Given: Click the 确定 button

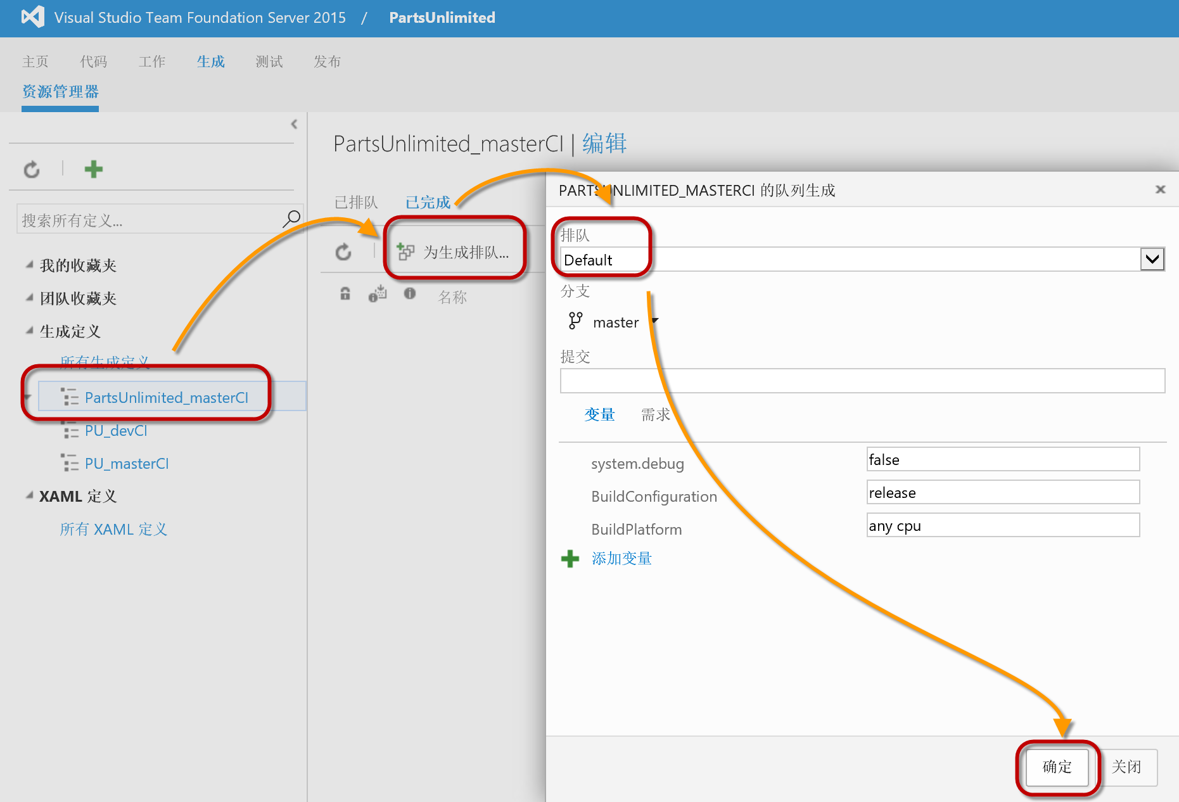Looking at the screenshot, I should [x=1057, y=767].
